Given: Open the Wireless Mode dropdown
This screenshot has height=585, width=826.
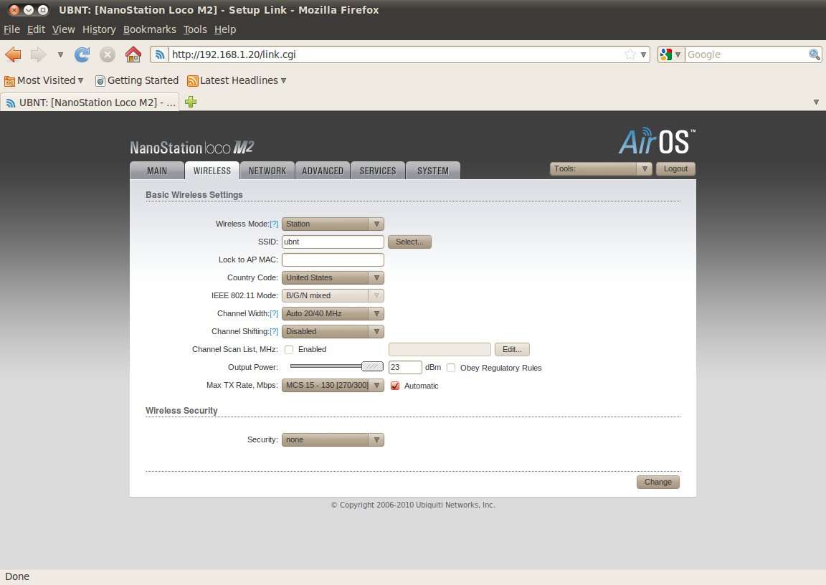Looking at the screenshot, I should coord(333,224).
